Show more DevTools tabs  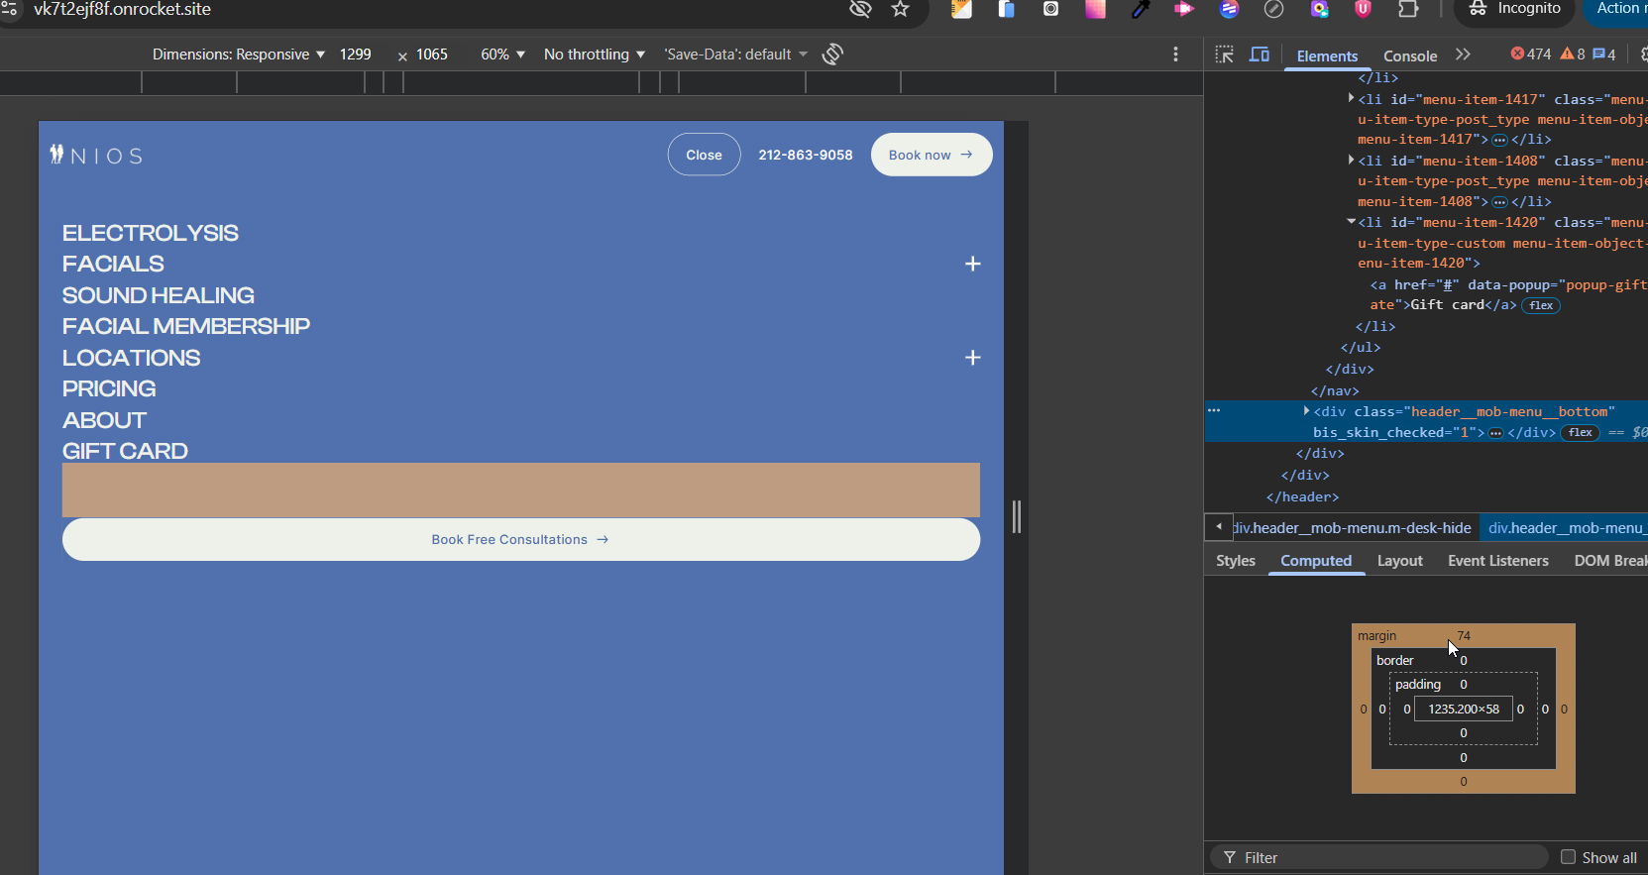pos(1463,55)
